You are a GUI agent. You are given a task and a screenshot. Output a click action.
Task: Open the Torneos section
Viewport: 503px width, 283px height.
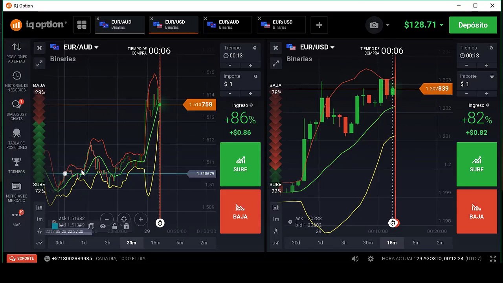tap(17, 165)
